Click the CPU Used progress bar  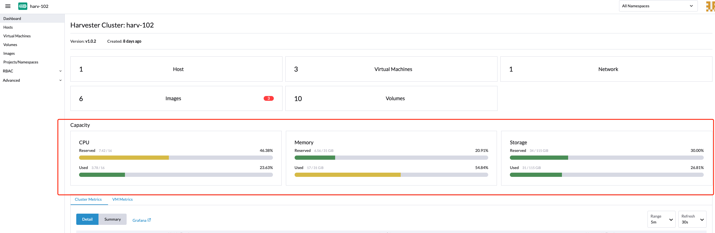point(176,175)
